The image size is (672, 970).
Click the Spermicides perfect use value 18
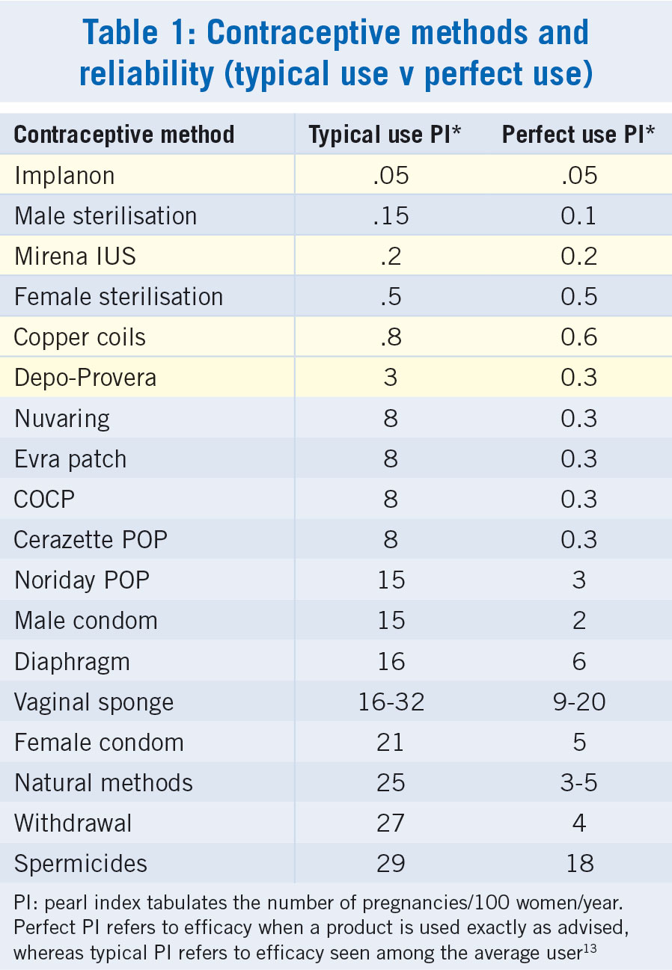[581, 863]
